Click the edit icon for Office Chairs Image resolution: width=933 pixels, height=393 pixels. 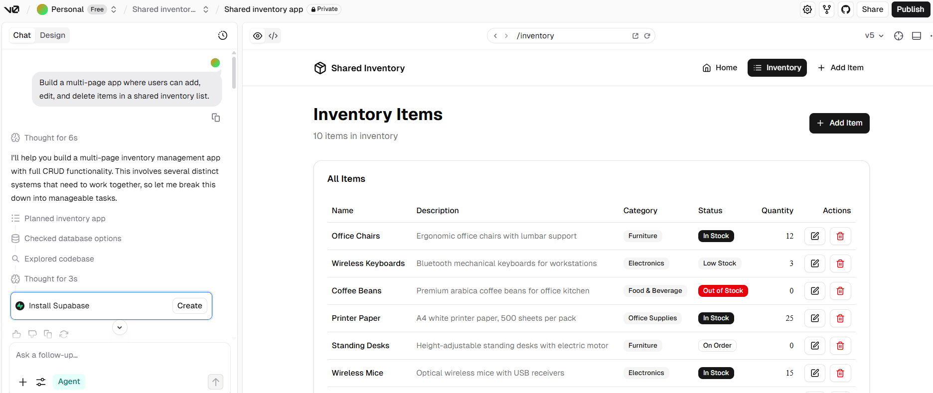point(815,236)
